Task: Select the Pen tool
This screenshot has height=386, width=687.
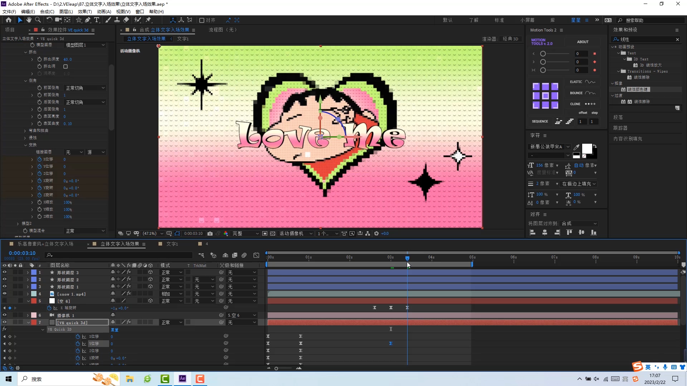Action: 88,20
